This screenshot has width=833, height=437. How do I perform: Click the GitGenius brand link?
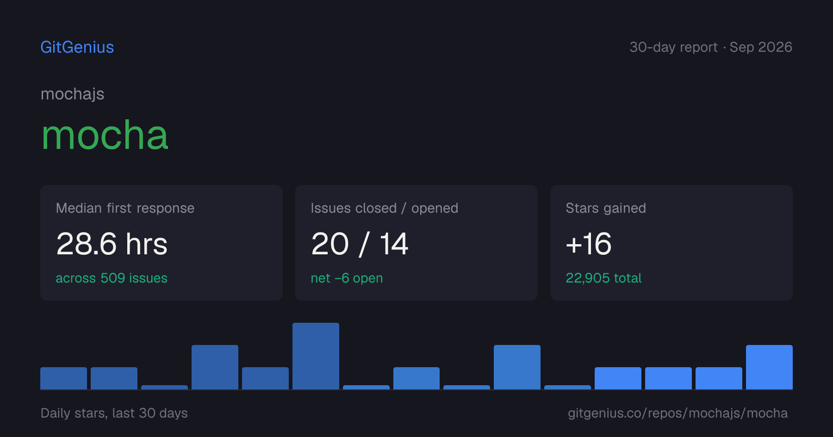77,47
